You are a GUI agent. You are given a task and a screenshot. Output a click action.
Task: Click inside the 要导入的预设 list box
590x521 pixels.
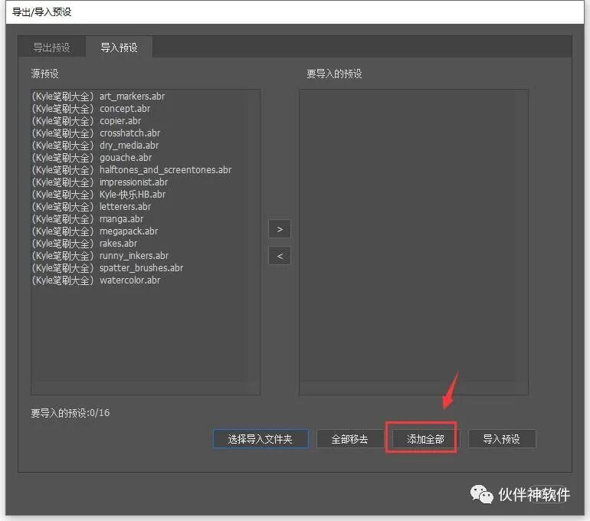414,242
